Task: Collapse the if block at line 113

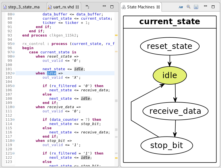Action: coord(14,120)
